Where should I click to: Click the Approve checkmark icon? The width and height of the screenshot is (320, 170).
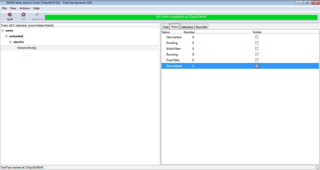[x=37, y=15]
